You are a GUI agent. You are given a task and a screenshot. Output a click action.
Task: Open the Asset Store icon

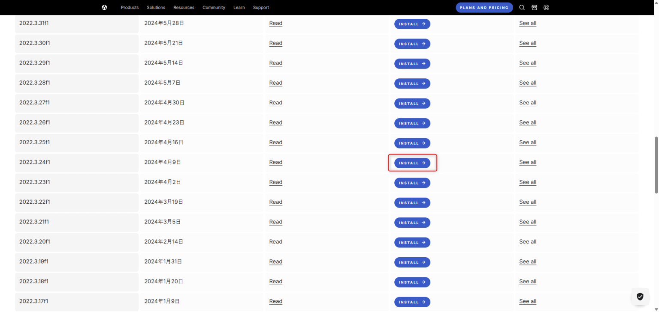point(534,7)
